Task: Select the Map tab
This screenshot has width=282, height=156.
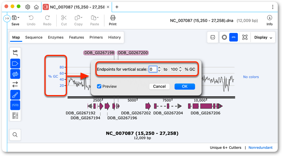Action: coord(16,38)
